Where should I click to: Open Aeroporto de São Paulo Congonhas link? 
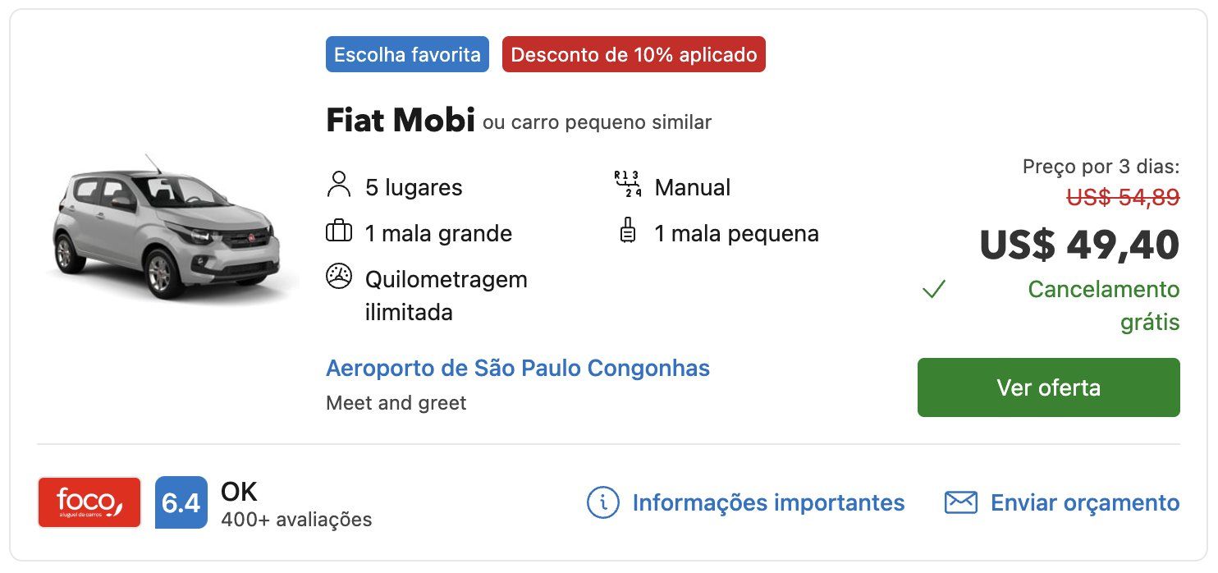[518, 368]
